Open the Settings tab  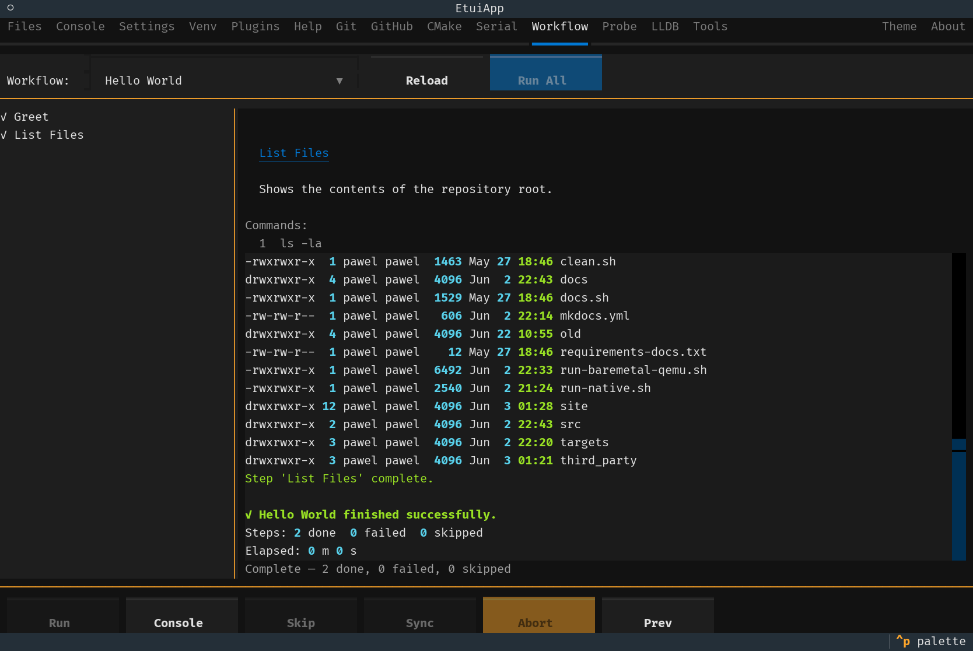[147, 26]
